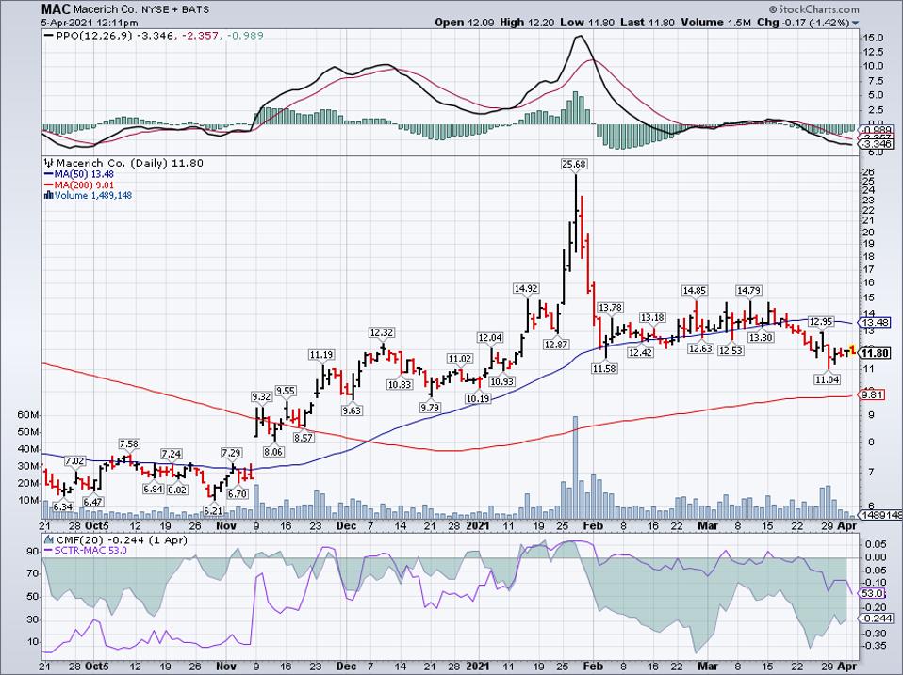Click the MA(200) 9.81 legend text

coord(84,185)
